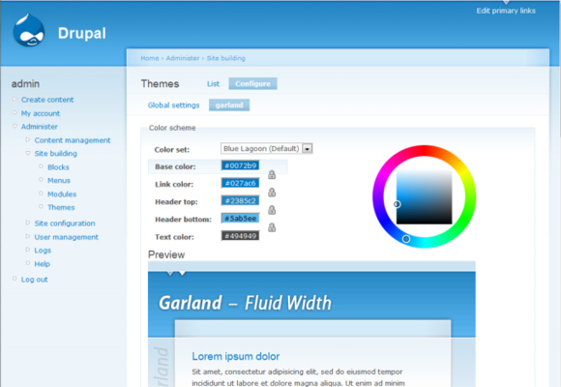Viewport: 561px width, 387px height.
Task: Click Text color field #494949
Action: tap(240, 235)
